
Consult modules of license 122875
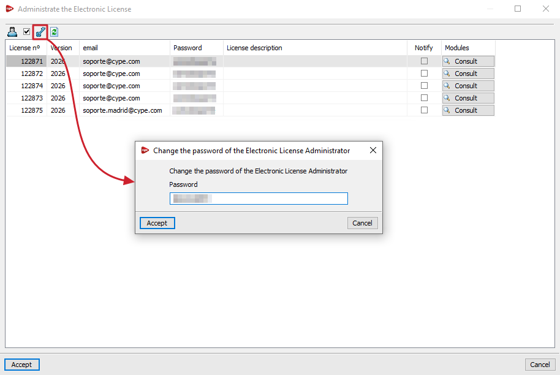468,110
